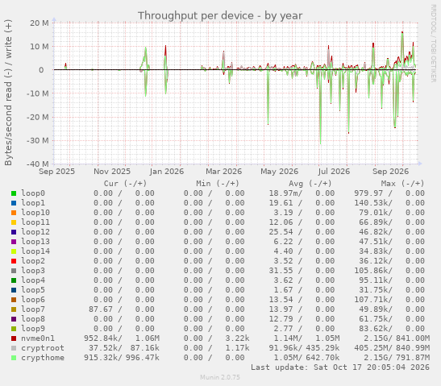Click the 20 M y-axis label

click(x=39, y=23)
